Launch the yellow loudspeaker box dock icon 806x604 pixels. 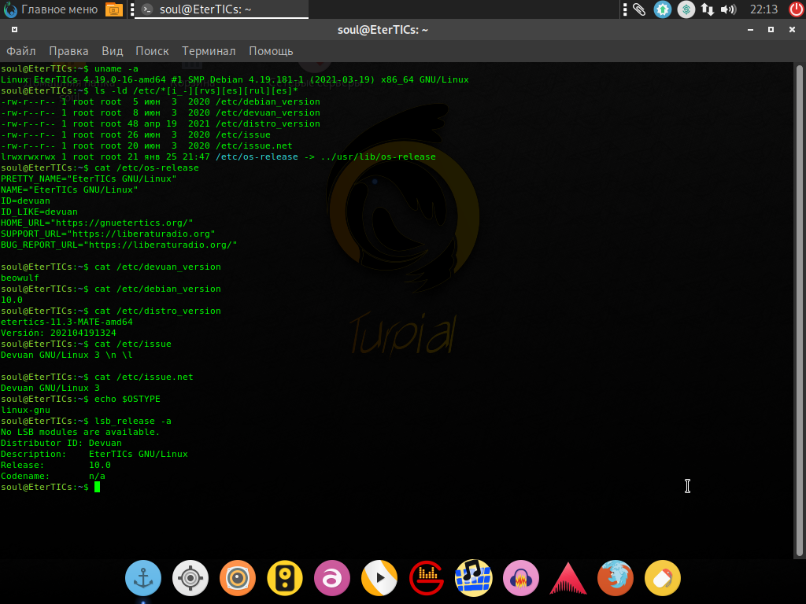[x=285, y=578]
